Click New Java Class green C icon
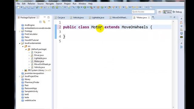This screenshot has height=109, width=194. 102,7
